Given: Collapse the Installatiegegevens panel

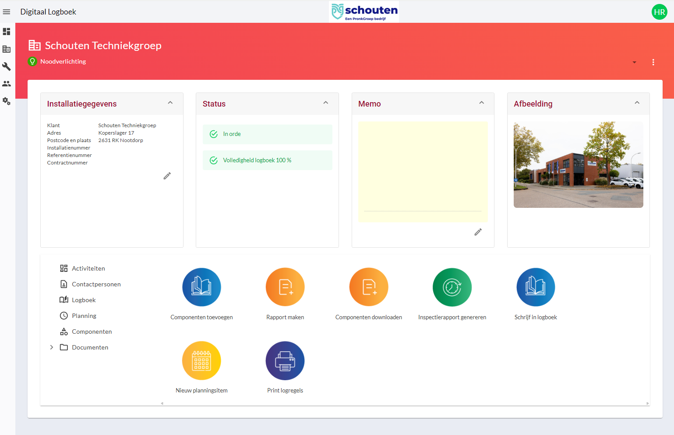Looking at the screenshot, I should point(170,103).
